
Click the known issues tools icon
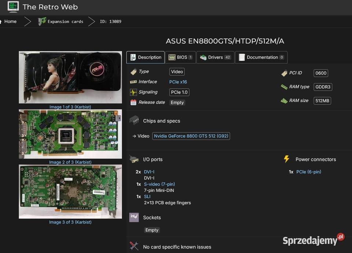pyautogui.click(x=134, y=246)
